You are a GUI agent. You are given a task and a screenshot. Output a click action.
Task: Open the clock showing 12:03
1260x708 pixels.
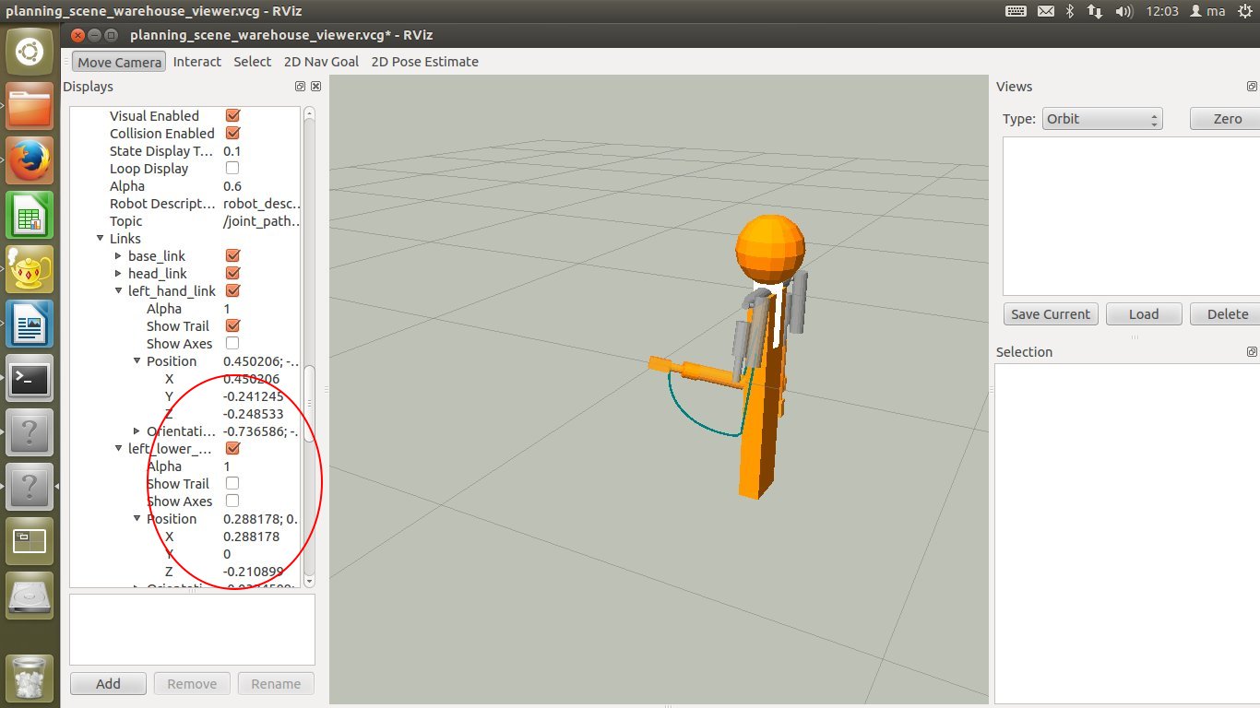[1162, 11]
